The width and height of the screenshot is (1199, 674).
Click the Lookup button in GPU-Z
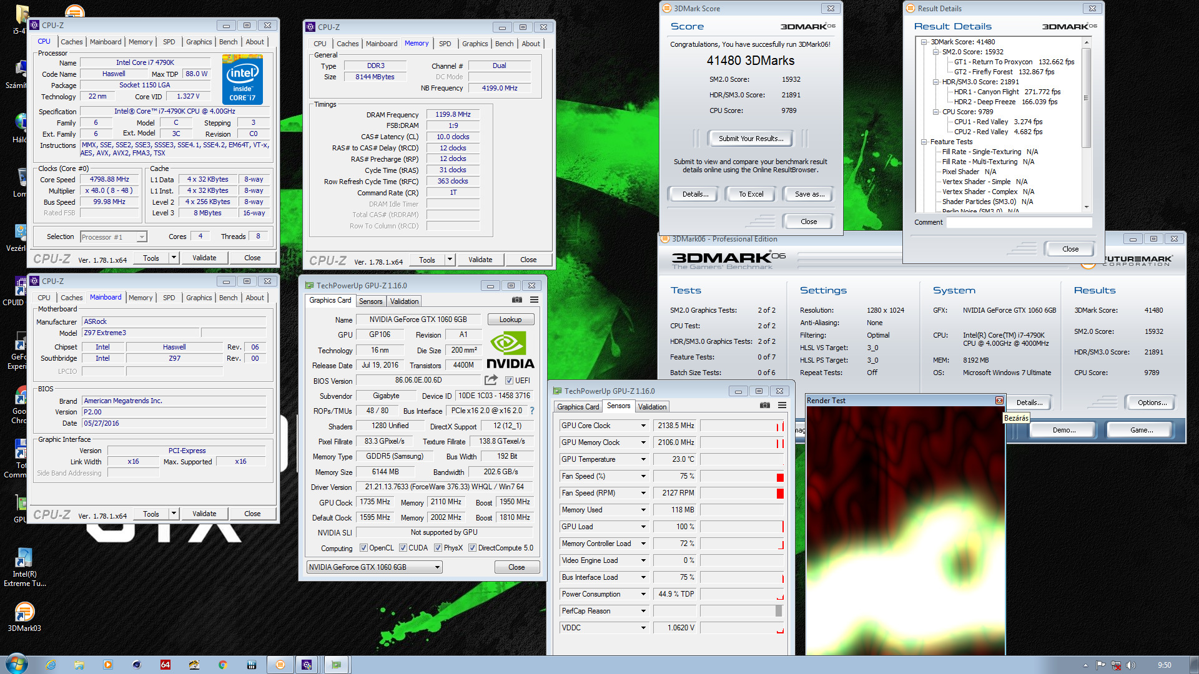(x=510, y=320)
